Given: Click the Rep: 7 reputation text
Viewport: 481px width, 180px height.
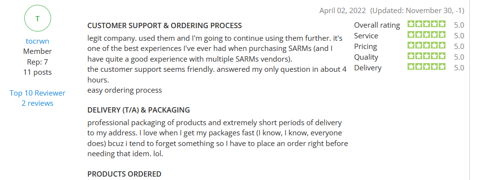Looking at the screenshot, I should 37,62.
